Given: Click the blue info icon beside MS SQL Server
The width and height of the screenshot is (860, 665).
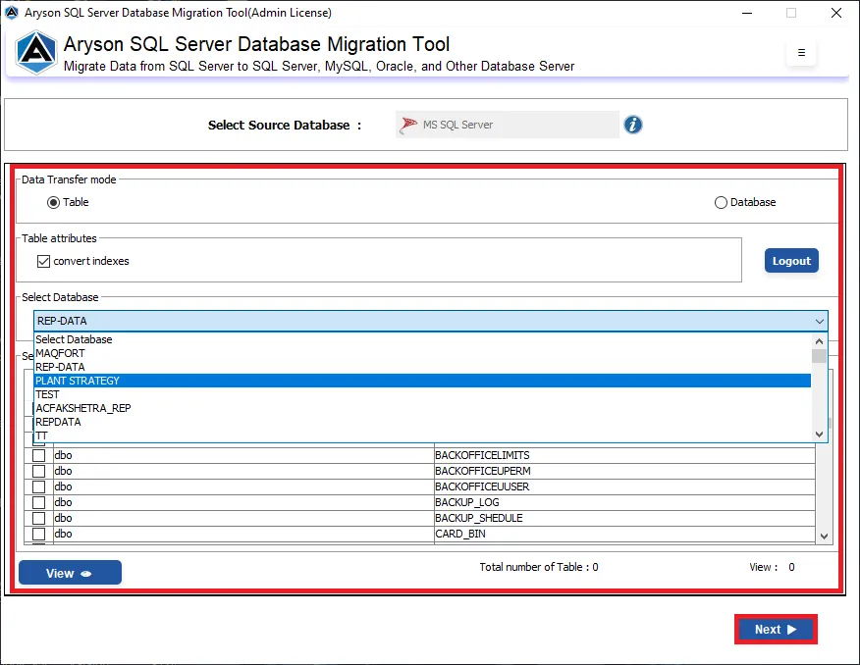Looking at the screenshot, I should coord(632,125).
